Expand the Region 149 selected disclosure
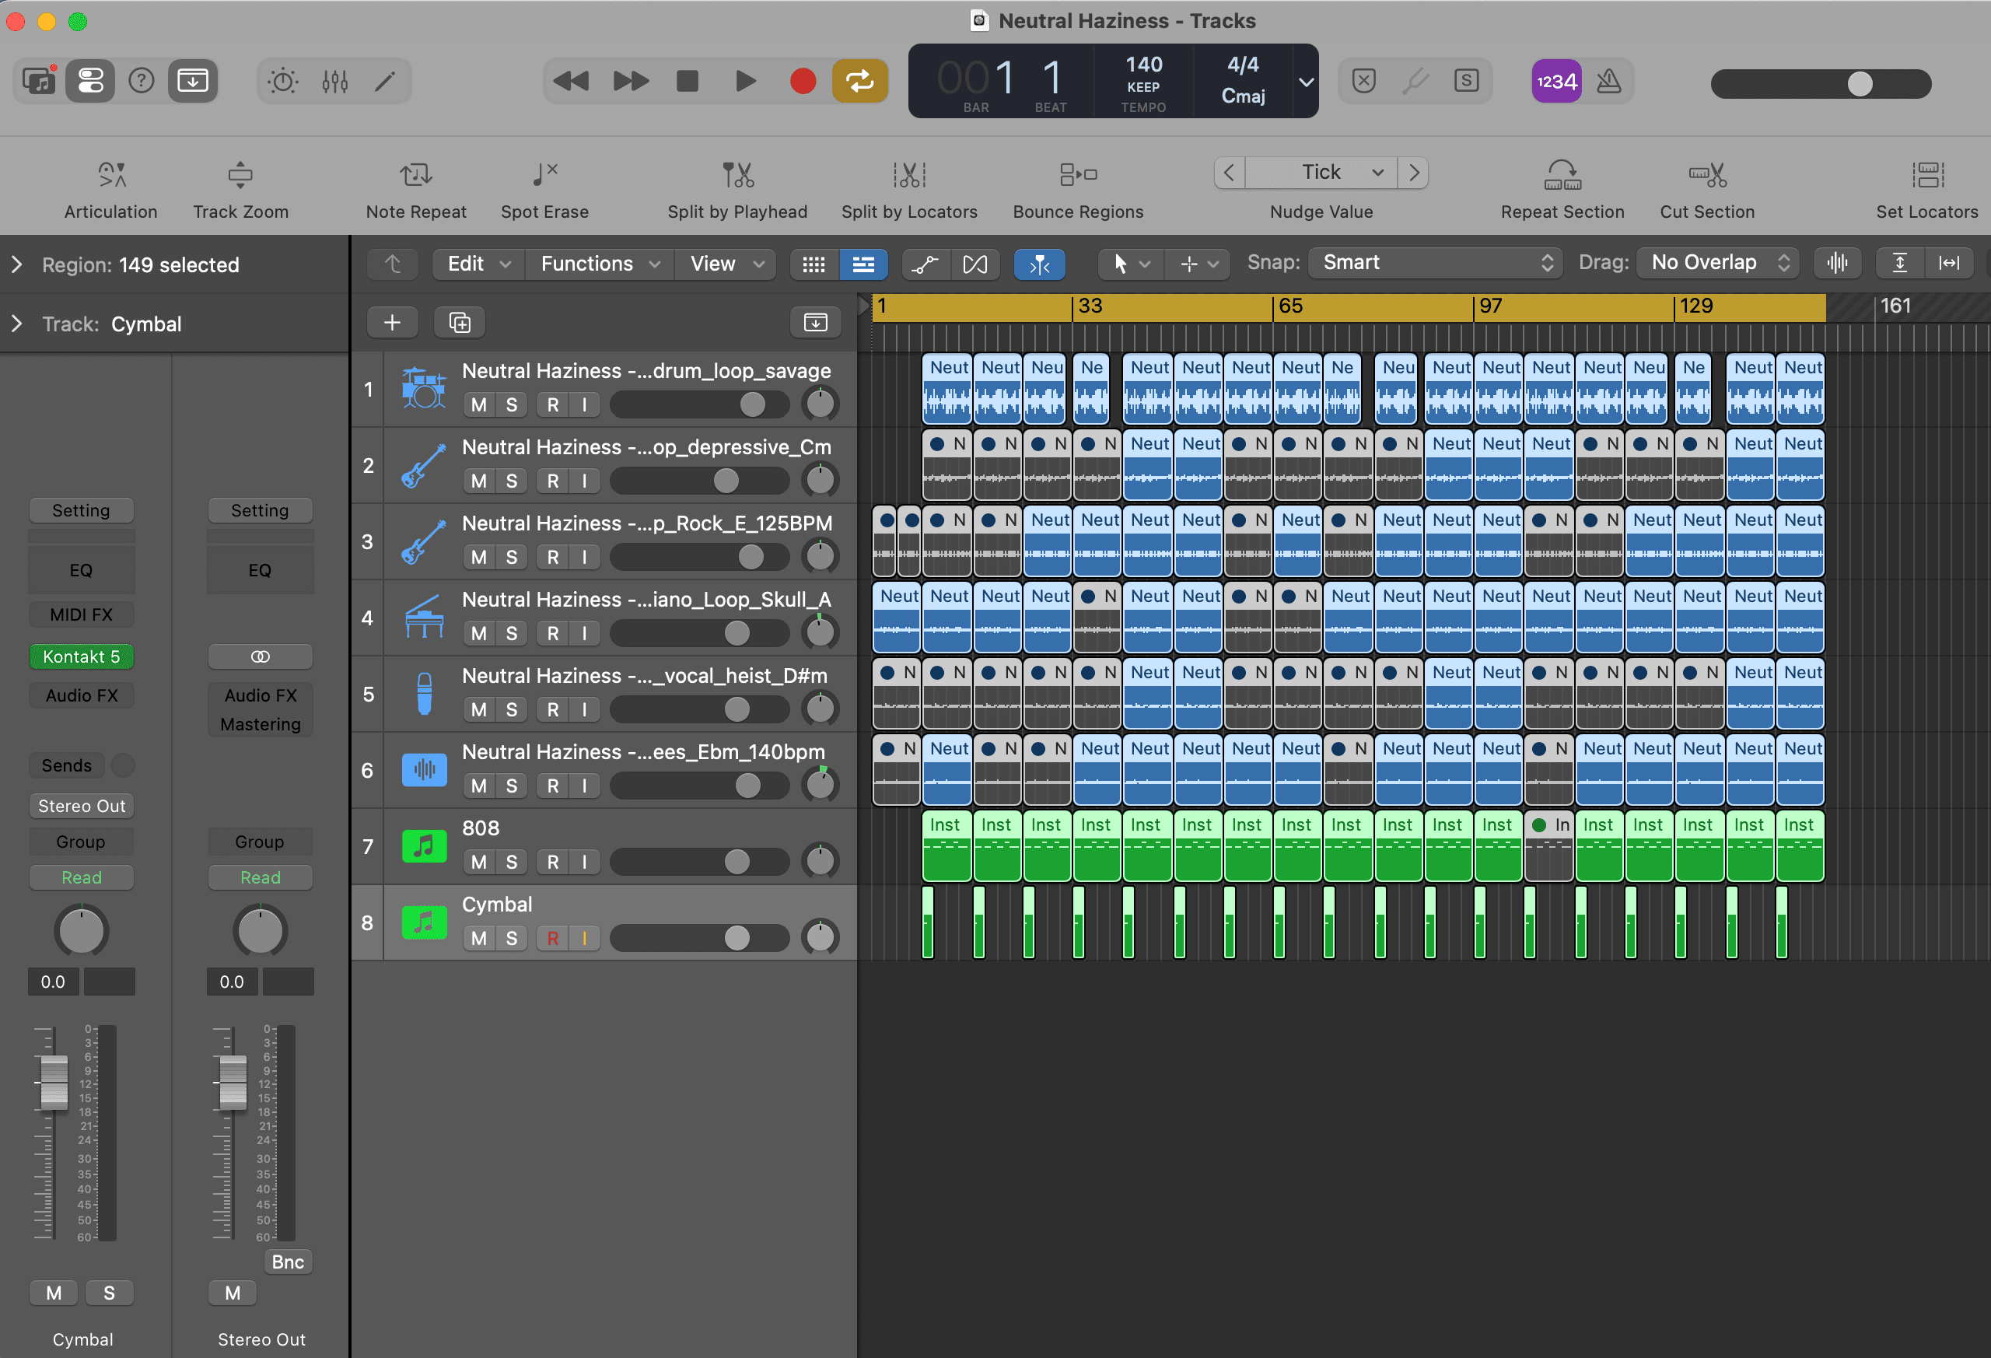Image resolution: width=1991 pixels, height=1358 pixels. [16, 264]
